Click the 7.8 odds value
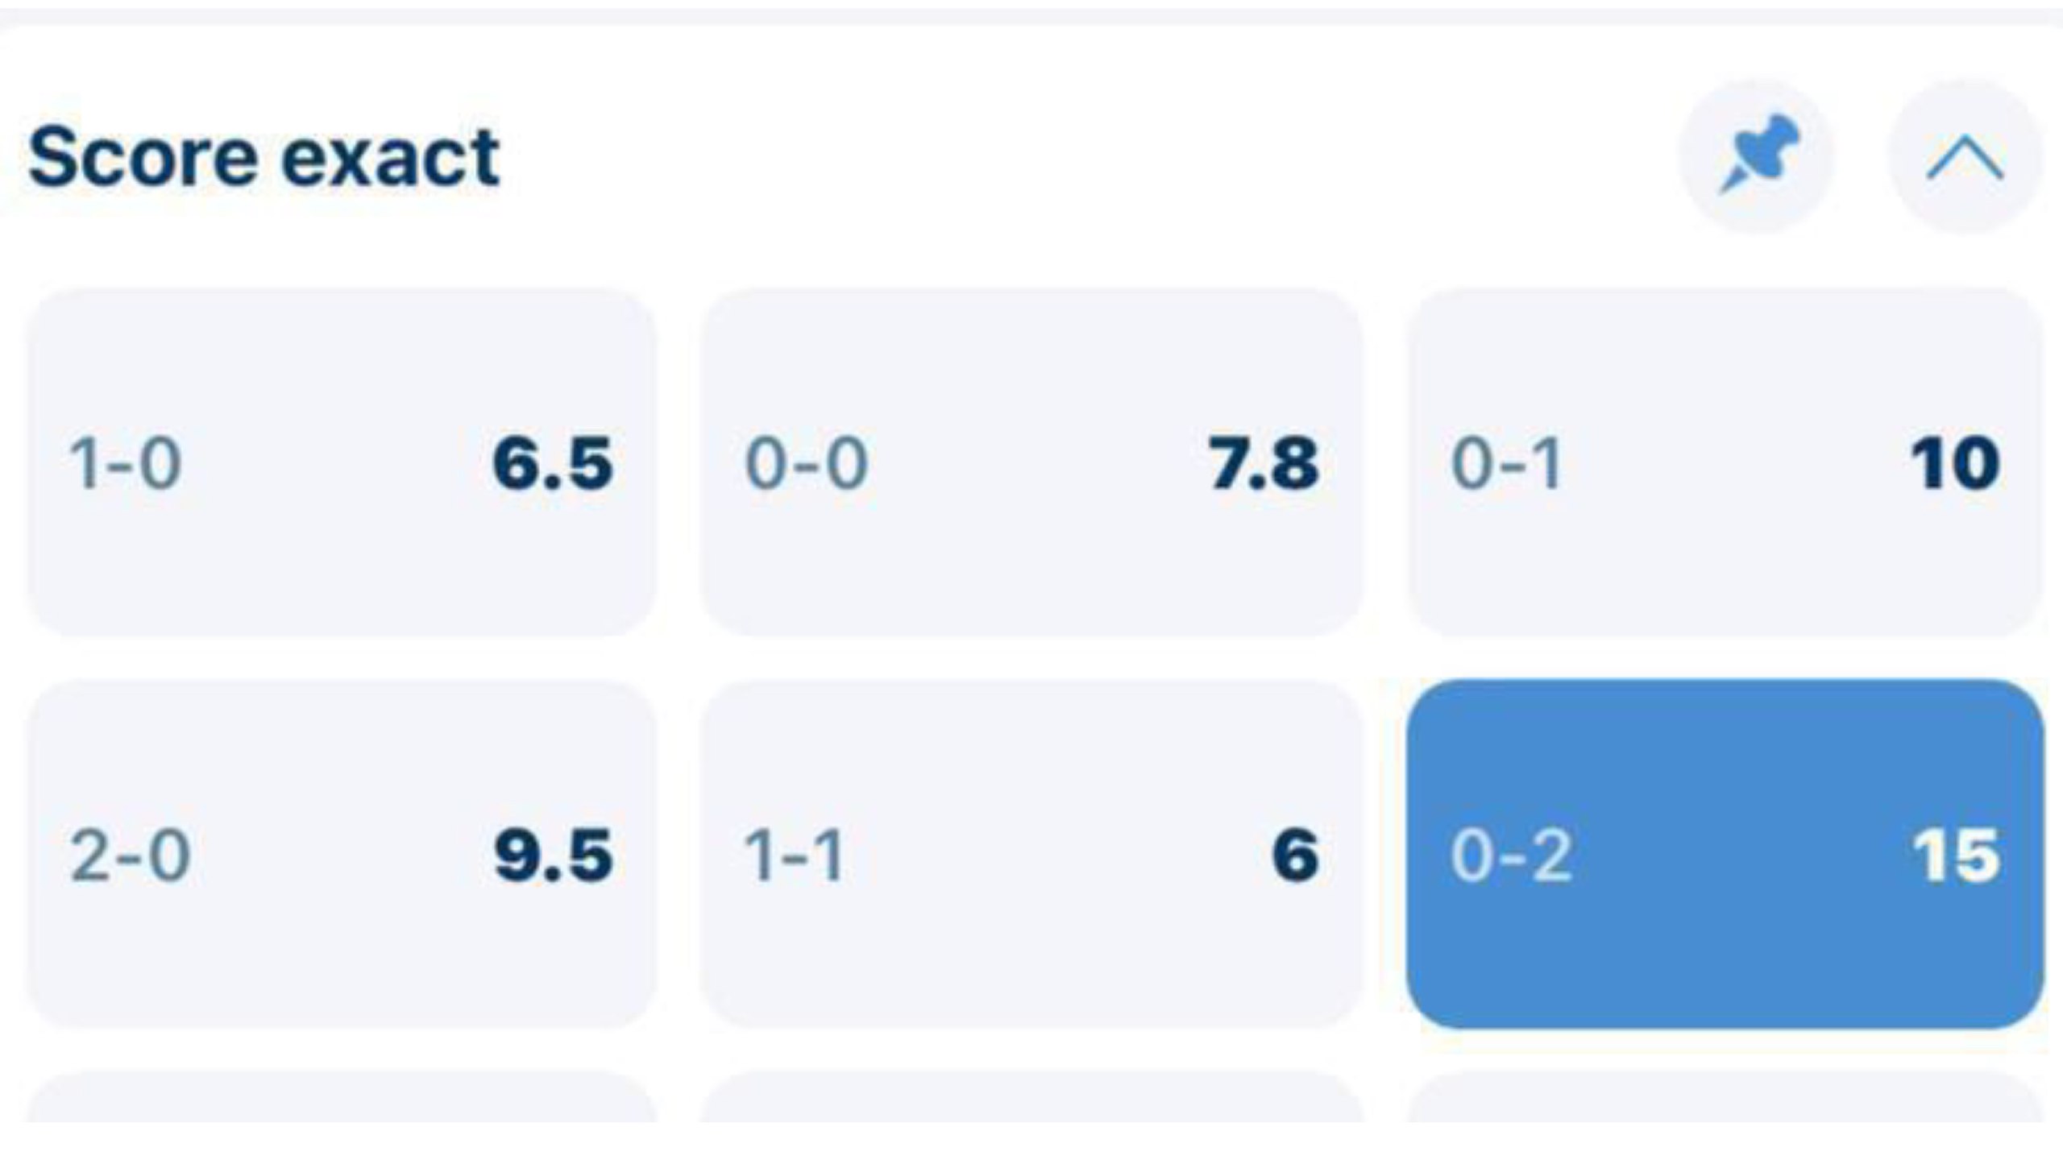 1264,464
